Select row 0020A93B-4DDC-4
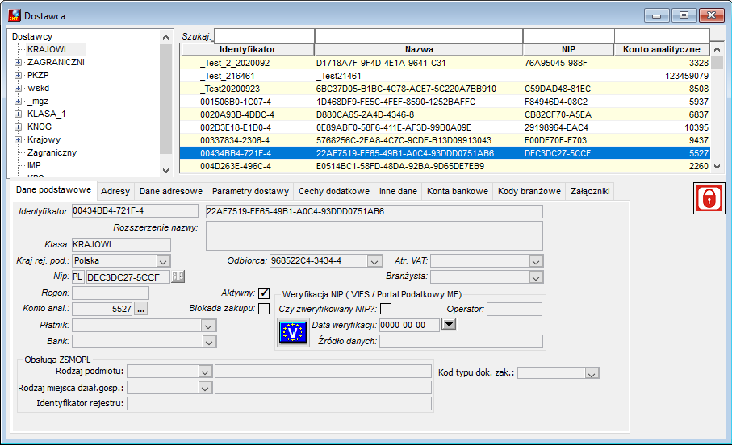Screen dimensions: 732x445 (445, 114)
